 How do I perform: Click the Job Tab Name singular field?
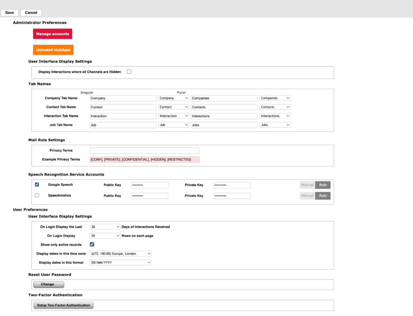pos(123,125)
